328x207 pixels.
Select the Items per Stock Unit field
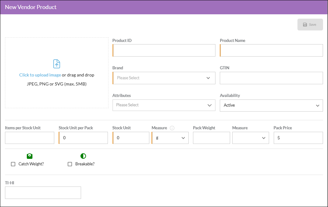point(30,138)
